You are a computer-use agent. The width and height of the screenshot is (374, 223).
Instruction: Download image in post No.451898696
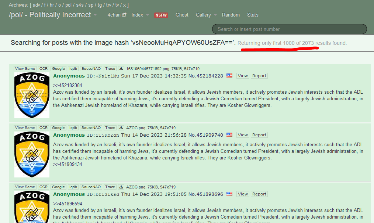[x=121, y=187]
